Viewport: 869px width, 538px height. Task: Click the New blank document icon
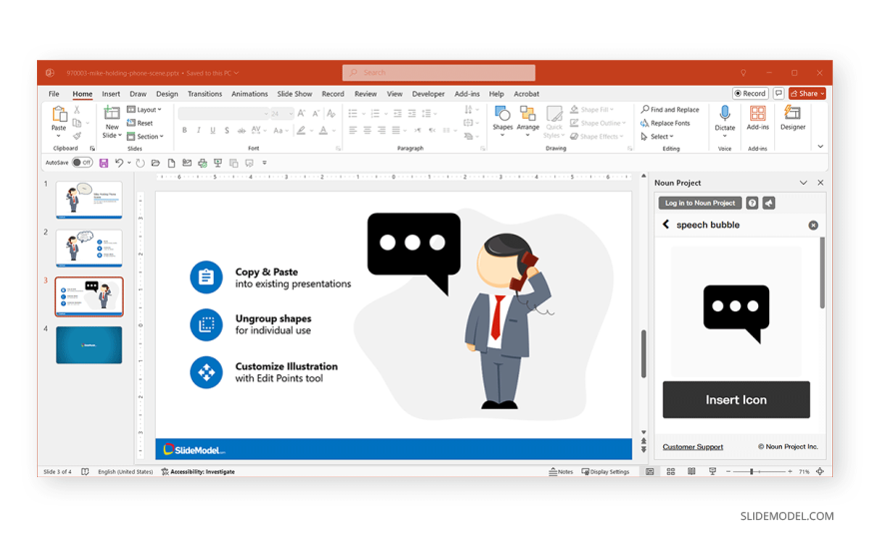tap(171, 163)
